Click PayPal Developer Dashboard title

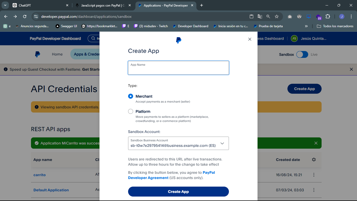coord(55,38)
